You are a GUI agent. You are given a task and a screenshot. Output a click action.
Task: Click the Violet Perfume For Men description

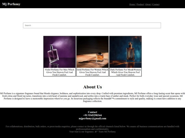pyautogui.click(x=60, y=72)
